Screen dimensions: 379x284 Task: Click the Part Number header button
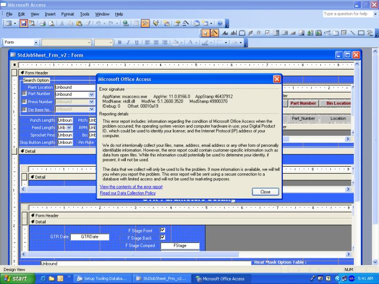pyautogui.click(x=303, y=103)
